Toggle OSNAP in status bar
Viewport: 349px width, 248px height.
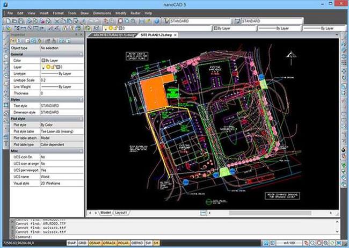[95, 243]
